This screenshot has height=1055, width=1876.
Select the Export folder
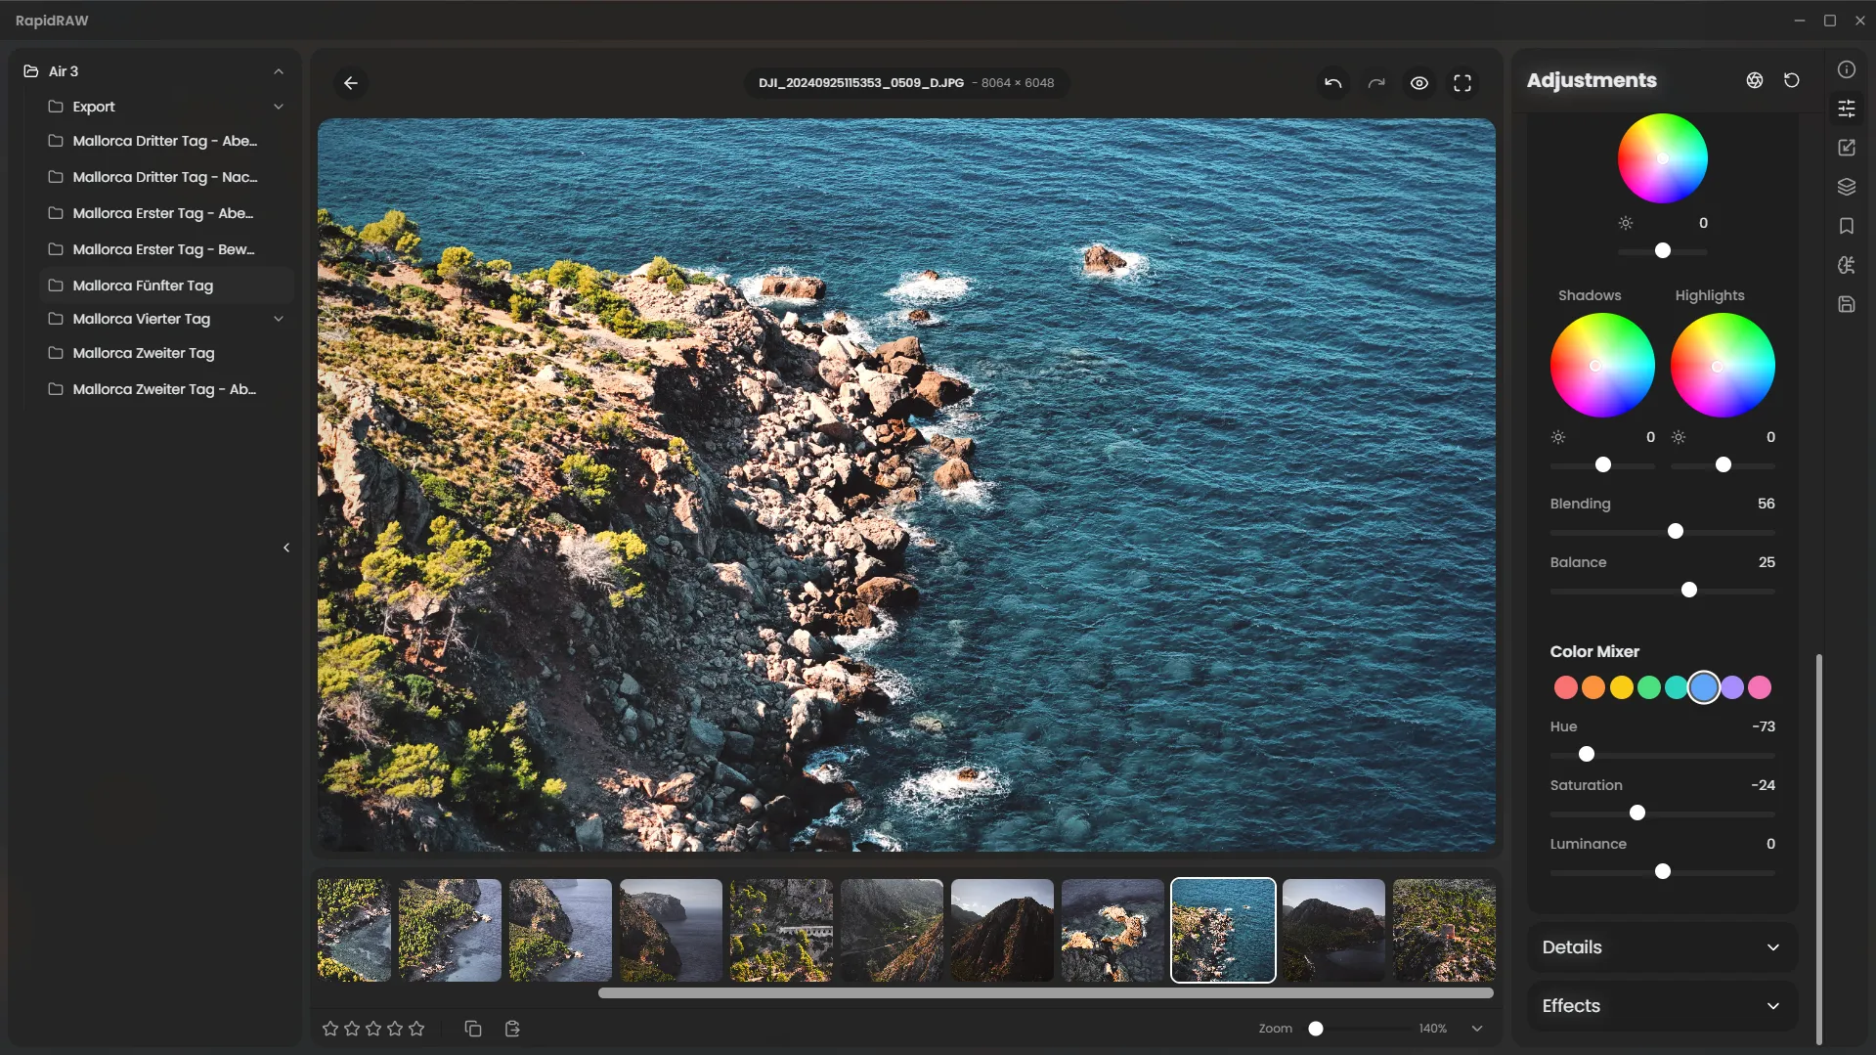94,107
